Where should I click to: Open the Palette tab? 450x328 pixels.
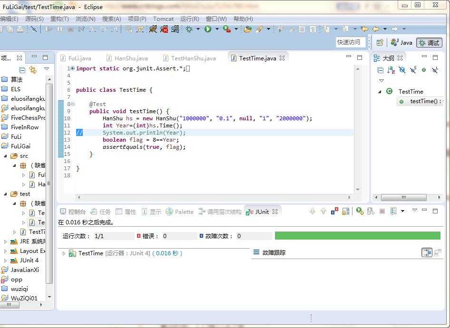pos(180,212)
